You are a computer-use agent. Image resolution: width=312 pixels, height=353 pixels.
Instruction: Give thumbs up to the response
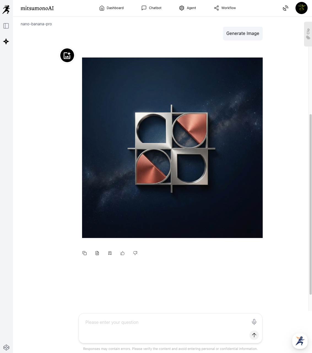click(x=123, y=253)
